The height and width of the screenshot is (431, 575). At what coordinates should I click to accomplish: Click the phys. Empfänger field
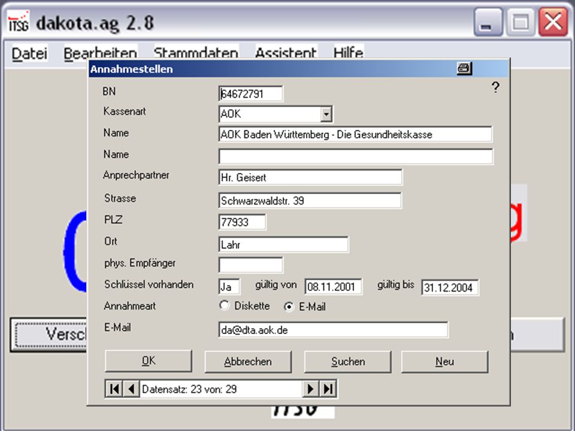[251, 265]
